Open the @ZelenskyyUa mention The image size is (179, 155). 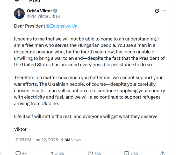click(x=62, y=26)
